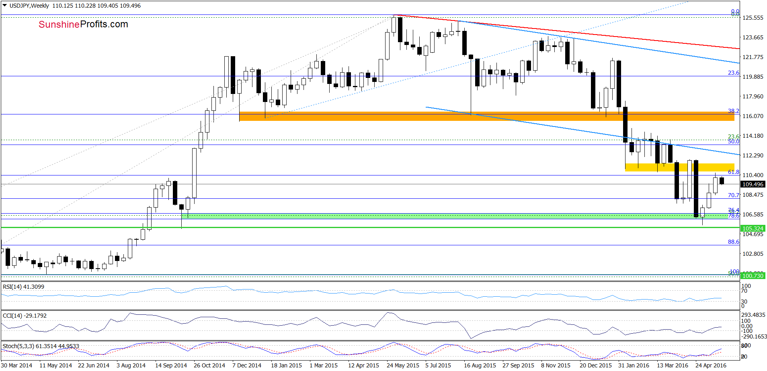Click the 14 Sep 2014 date label
The image size is (767, 371).
point(171,365)
